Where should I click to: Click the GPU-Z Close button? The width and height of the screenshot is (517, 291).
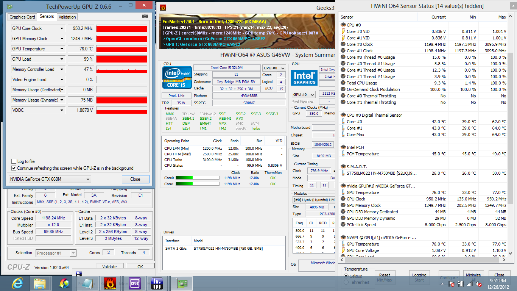[x=135, y=179]
